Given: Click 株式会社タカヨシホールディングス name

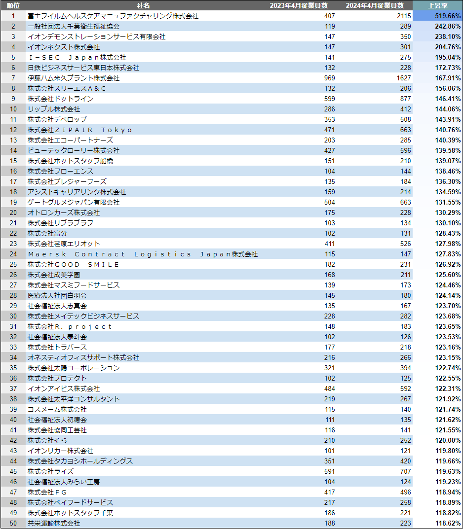Looking at the screenshot, I should tap(80, 461).
